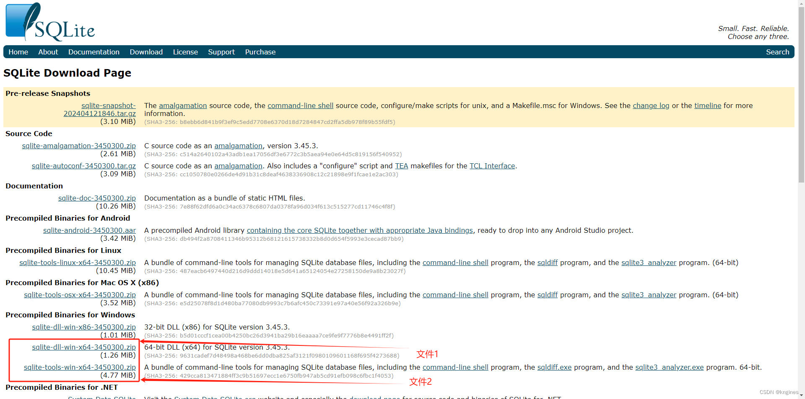Open amalgamation link in Pre-release Snapshots row

pyautogui.click(x=183, y=106)
